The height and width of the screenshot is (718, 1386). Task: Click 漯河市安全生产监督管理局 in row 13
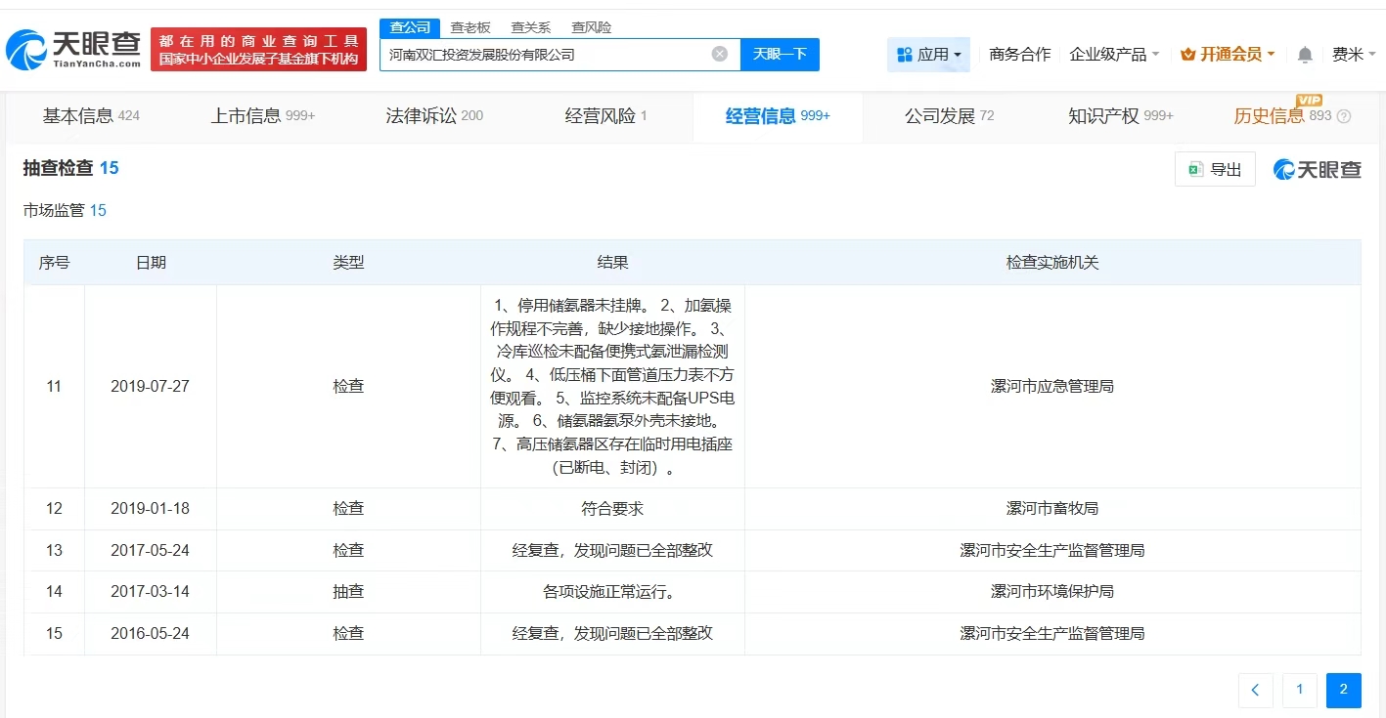coord(1052,551)
